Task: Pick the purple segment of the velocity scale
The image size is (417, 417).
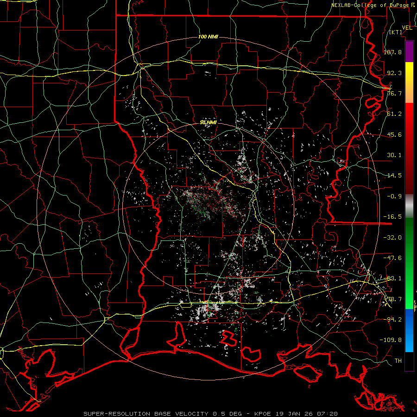Action: 409,51
